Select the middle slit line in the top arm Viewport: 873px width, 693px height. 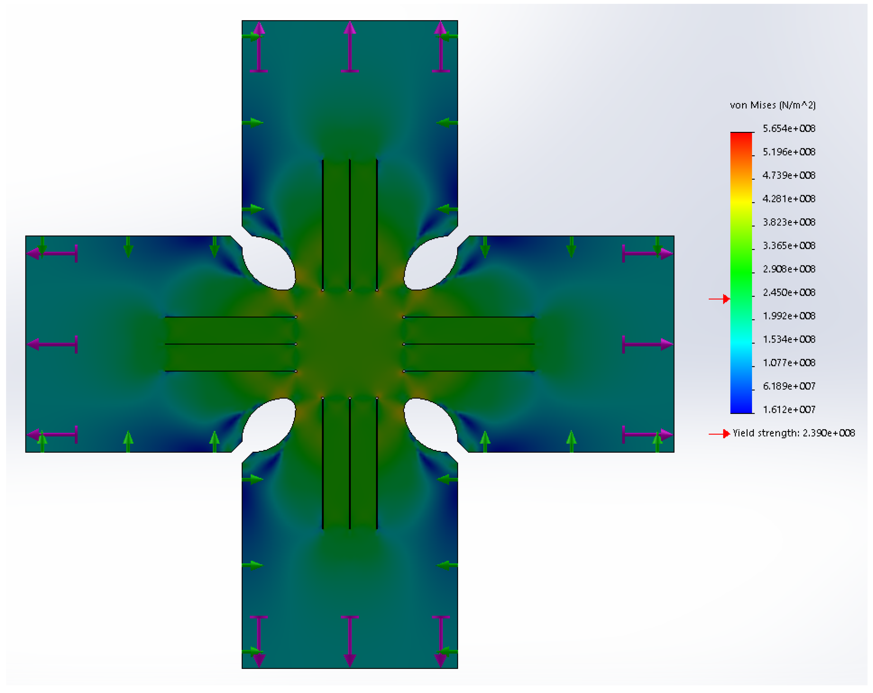pyautogui.click(x=350, y=225)
